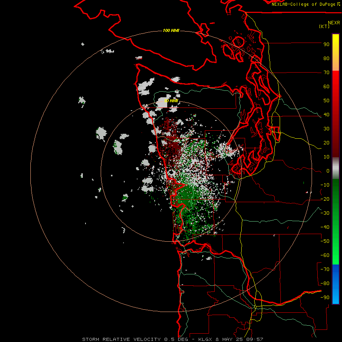Click the 0 value on velocity scale

tap(328, 171)
